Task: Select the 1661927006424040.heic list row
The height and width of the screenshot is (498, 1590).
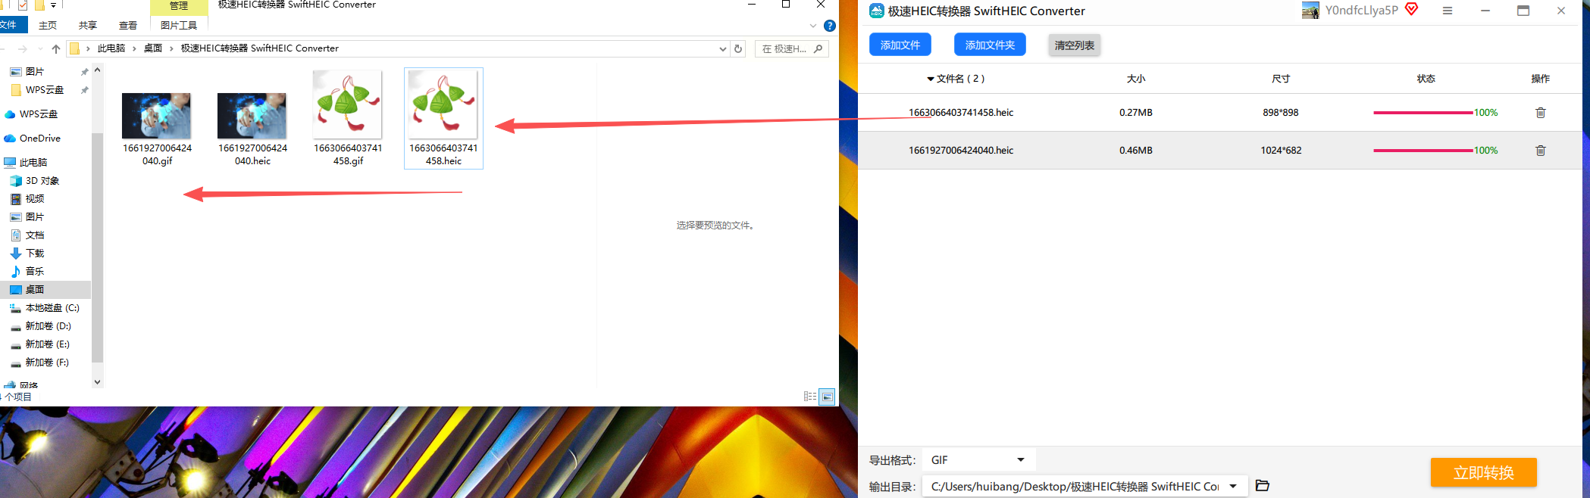Action: coord(1219,151)
